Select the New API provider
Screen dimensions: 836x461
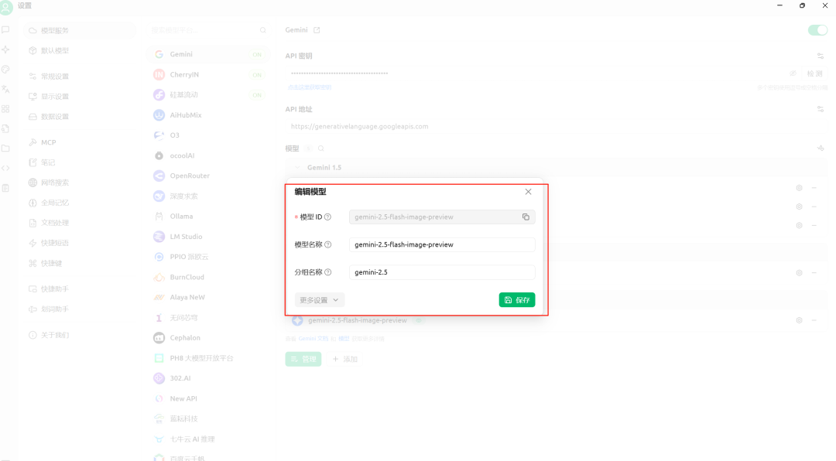[x=208, y=398]
